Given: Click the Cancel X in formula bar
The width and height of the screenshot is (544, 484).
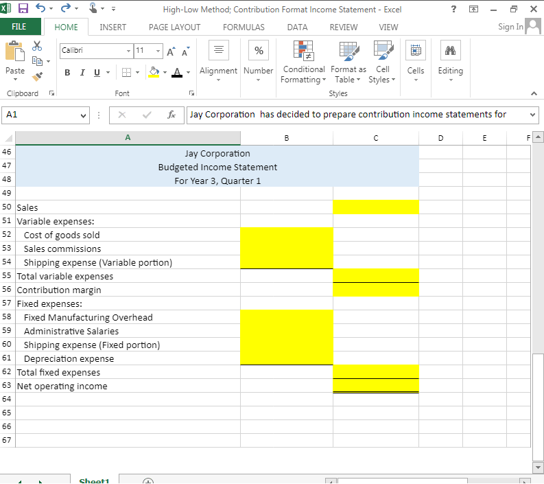Looking at the screenshot, I should [x=122, y=115].
